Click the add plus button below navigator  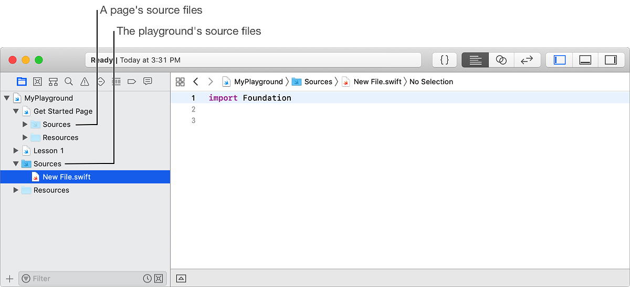9,279
